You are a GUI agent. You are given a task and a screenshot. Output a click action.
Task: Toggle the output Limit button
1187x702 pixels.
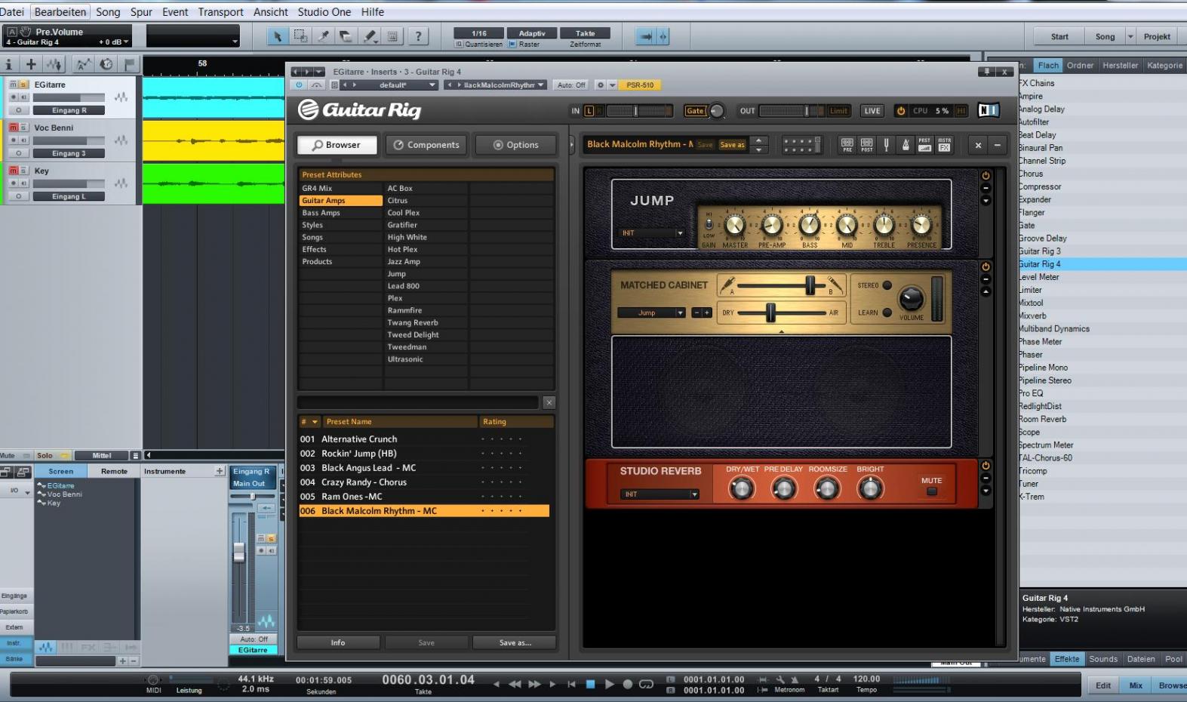pos(838,111)
